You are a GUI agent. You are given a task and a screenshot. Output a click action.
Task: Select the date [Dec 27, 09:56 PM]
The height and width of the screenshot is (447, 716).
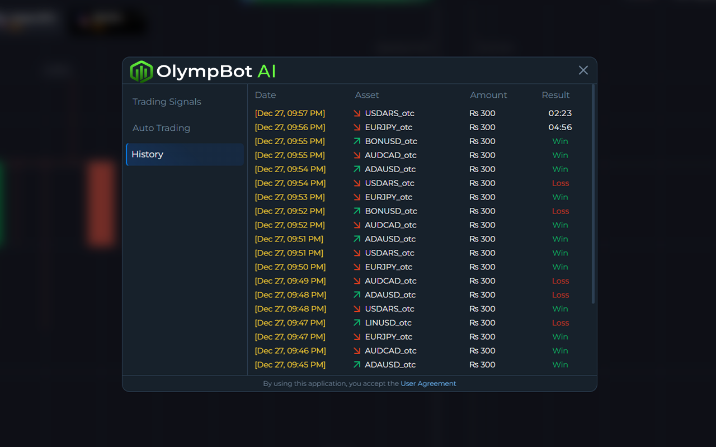point(290,127)
